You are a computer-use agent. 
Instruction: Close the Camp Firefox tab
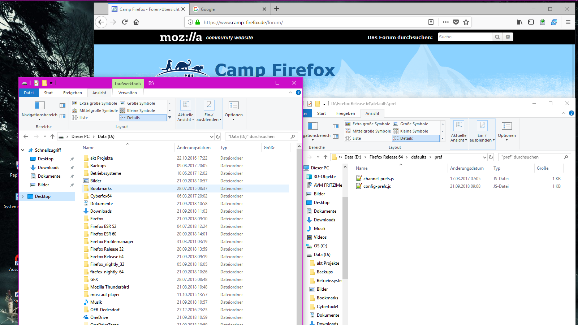[x=183, y=9]
